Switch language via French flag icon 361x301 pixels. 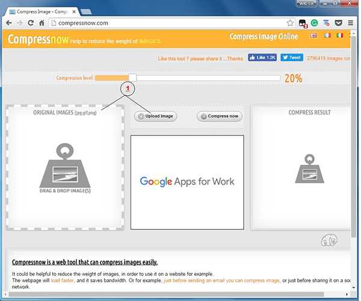(327, 36)
